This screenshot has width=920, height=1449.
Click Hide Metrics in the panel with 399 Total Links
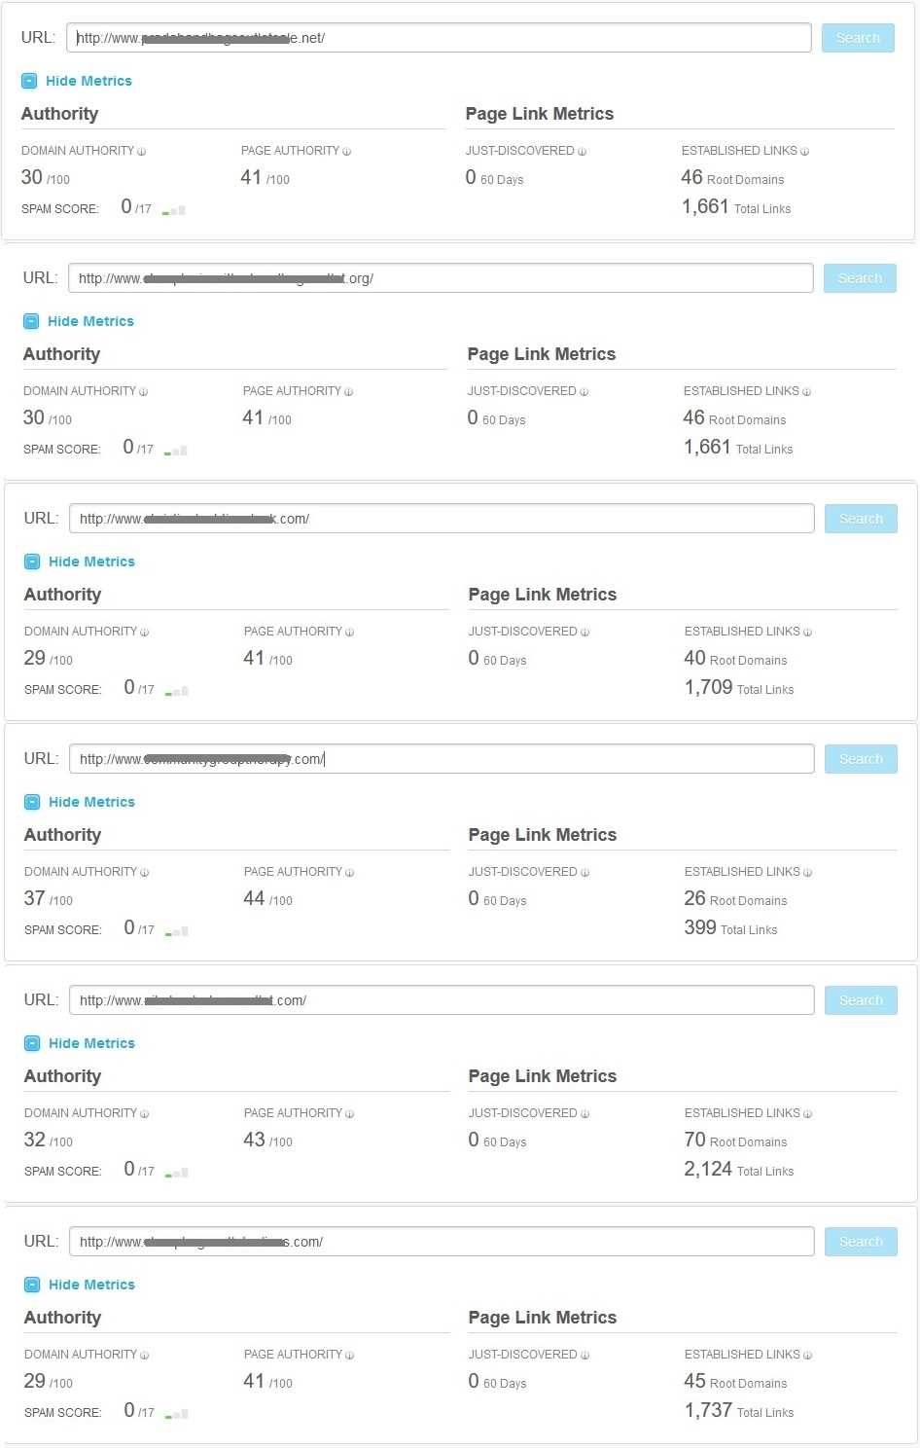pyautogui.click(x=91, y=802)
